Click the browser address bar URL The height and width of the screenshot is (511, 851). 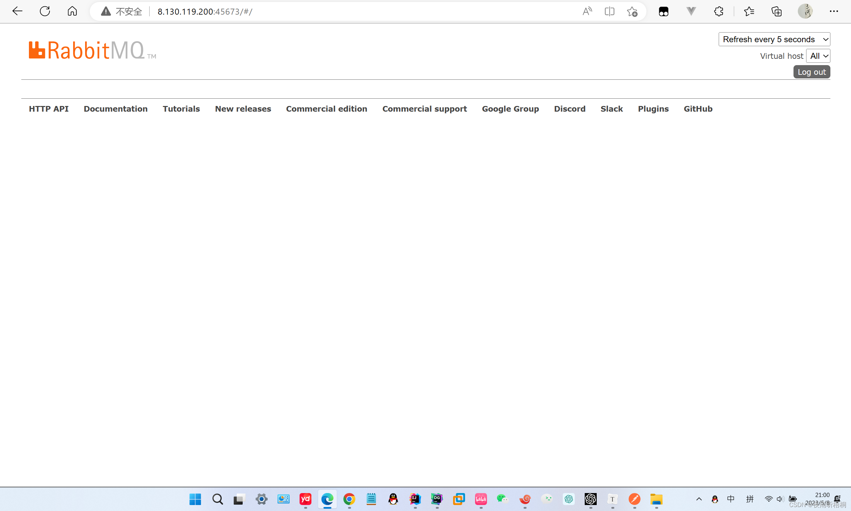point(205,11)
